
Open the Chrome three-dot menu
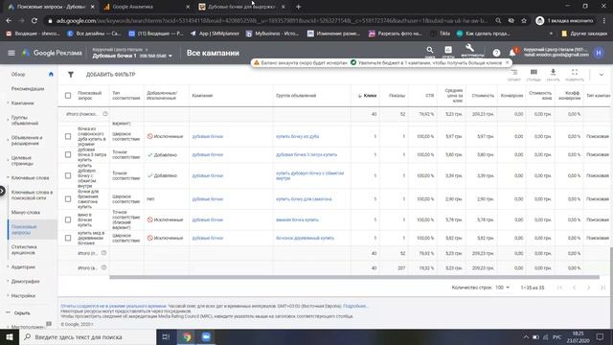pos(604,21)
